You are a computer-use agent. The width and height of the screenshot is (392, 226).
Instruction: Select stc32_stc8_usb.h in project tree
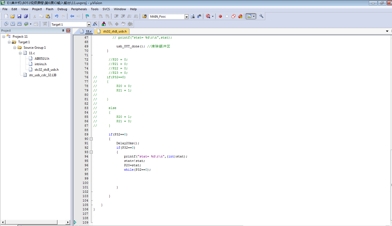click(x=46, y=70)
